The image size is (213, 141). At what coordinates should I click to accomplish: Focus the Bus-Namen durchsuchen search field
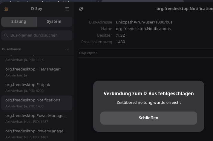click(x=39, y=35)
